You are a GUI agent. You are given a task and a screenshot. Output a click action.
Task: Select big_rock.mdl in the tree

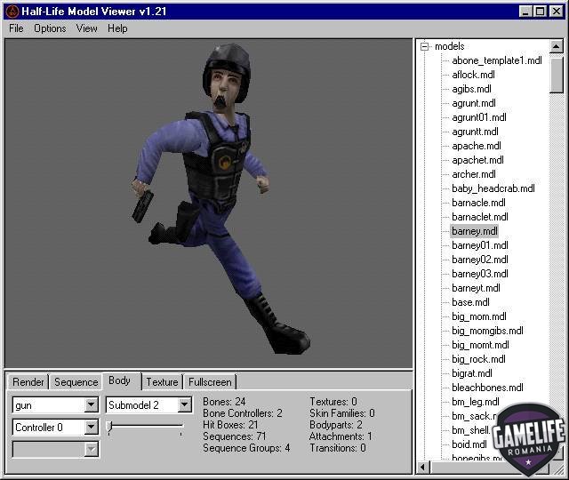pyautogui.click(x=478, y=359)
